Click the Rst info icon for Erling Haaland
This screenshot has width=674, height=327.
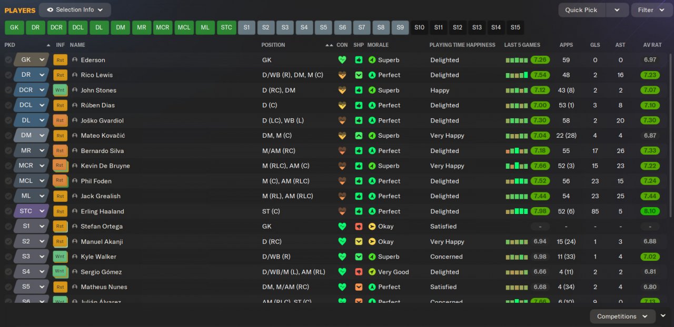(x=60, y=211)
